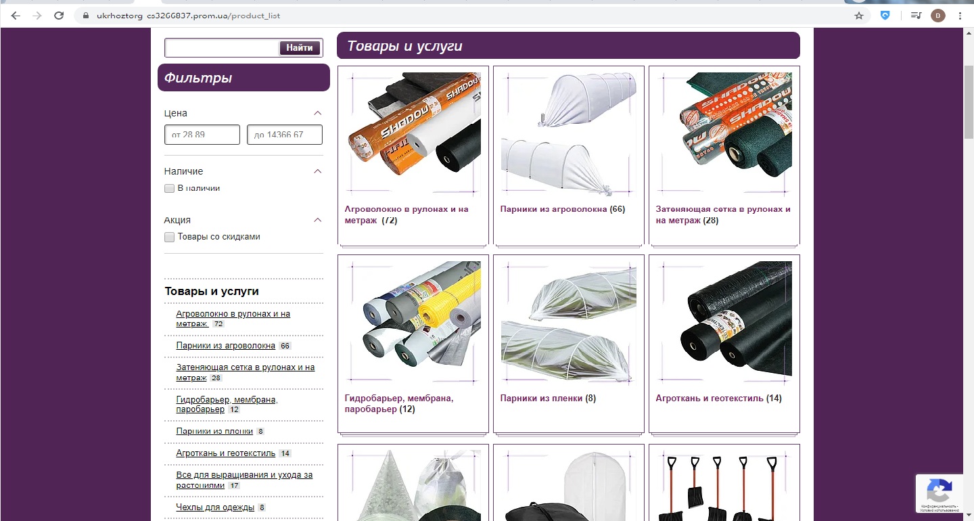The image size is (974, 521).
Task: Open sidebar link "Парники из пленки"
Action: (x=214, y=431)
